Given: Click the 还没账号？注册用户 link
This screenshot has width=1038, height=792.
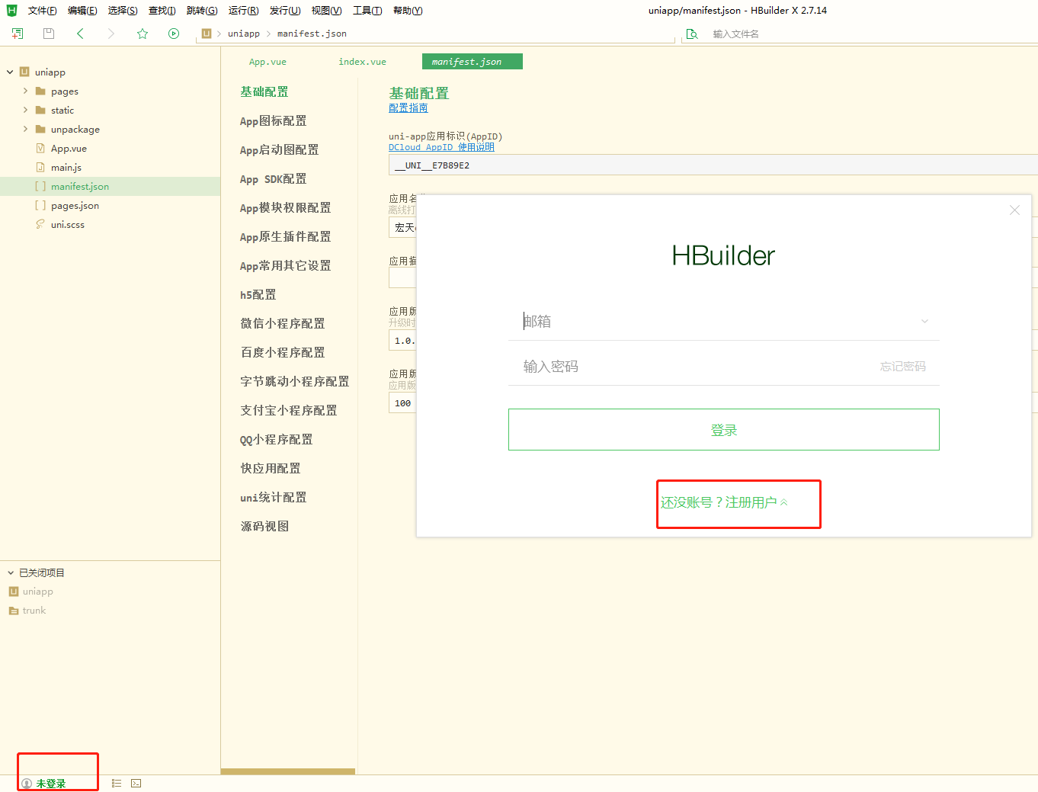Looking at the screenshot, I should (x=723, y=502).
